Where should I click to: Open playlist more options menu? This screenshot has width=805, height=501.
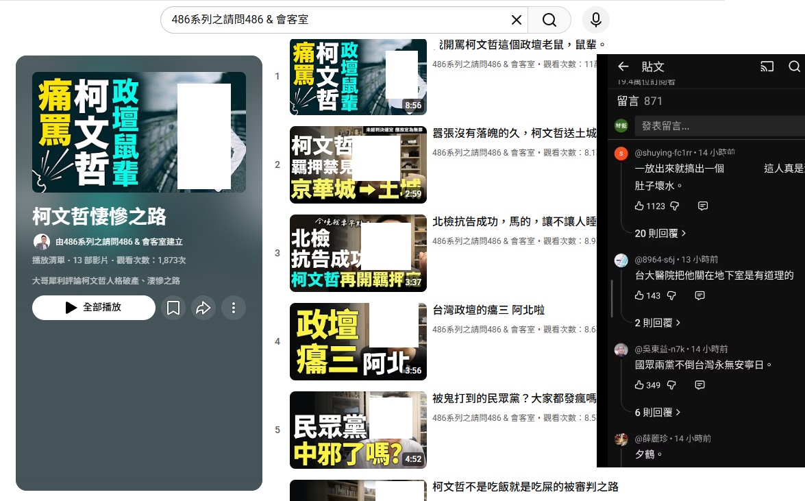coord(234,308)
